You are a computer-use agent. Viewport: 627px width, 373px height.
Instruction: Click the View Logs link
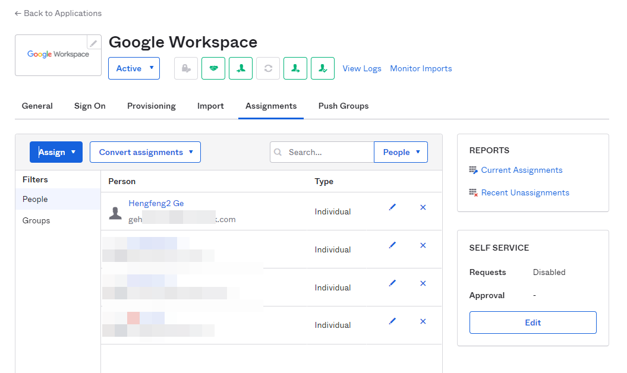(362, 68)
